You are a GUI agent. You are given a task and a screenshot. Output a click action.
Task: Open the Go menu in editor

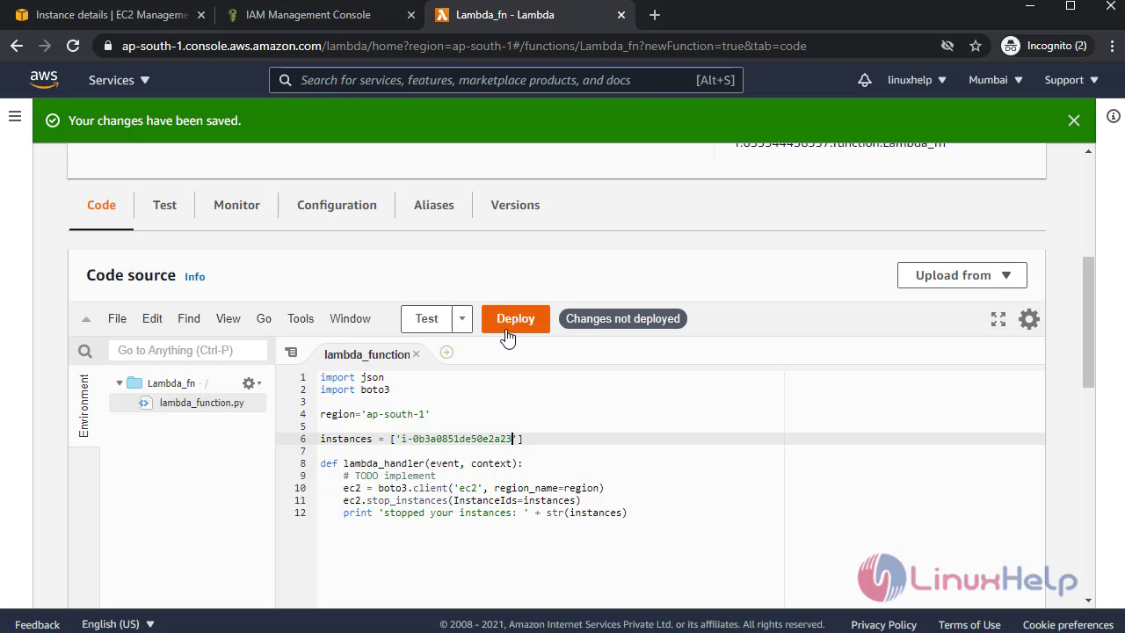tap(264, 319)
